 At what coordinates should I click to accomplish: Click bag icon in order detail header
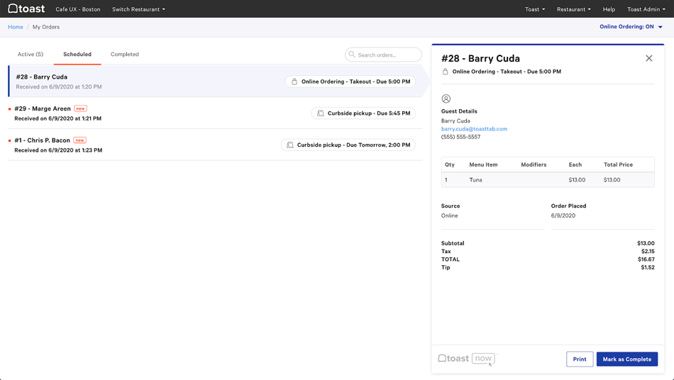(446, 72)
